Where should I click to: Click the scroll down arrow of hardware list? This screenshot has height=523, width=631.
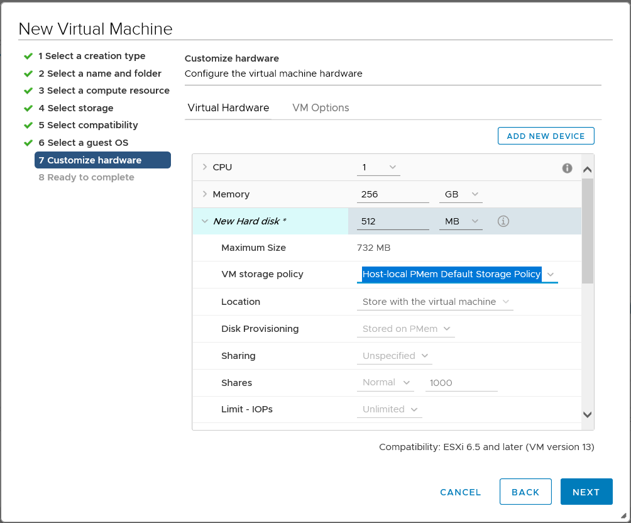click(587, 415)
